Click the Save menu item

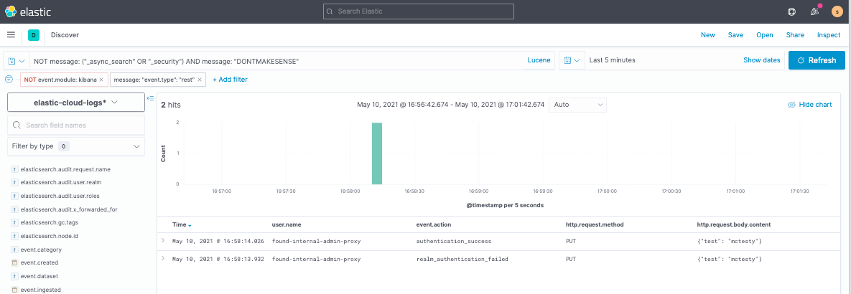click(x=735, y=35)
